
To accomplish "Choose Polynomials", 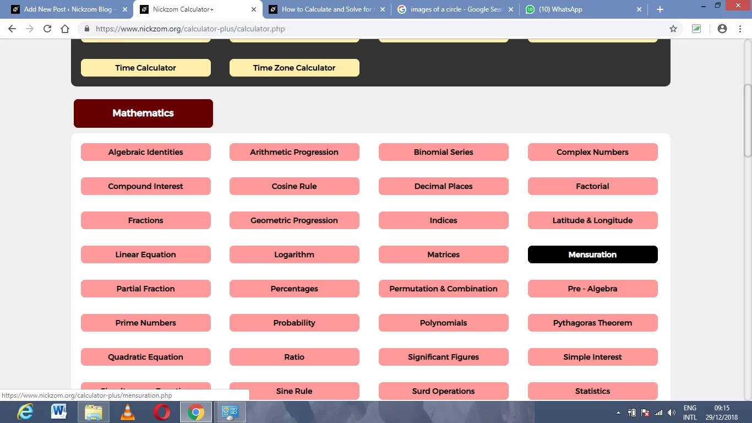I will click(443, 323).
